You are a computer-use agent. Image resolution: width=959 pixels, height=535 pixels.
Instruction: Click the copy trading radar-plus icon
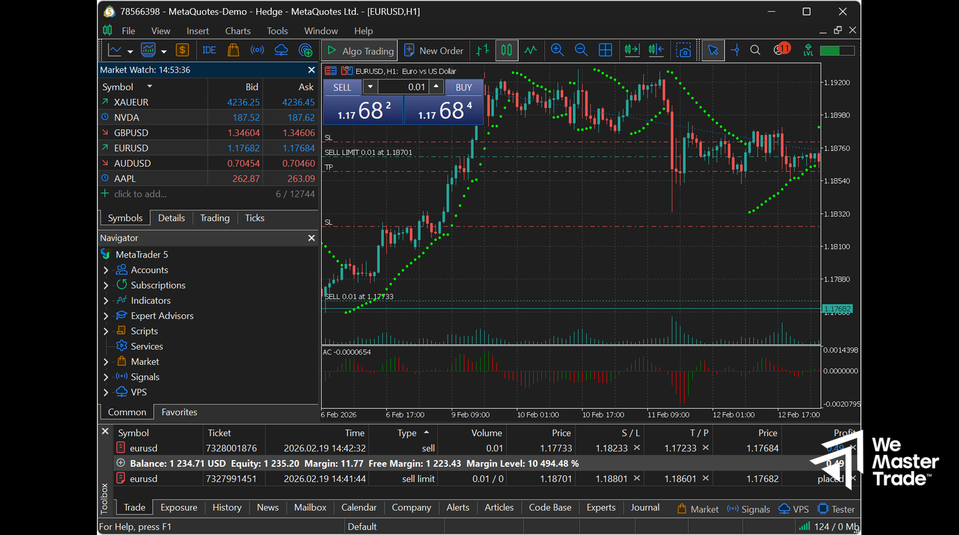point(305,50)
